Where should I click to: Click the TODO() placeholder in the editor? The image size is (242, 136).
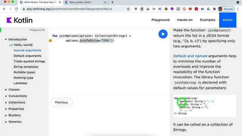[x=107, y=40]
